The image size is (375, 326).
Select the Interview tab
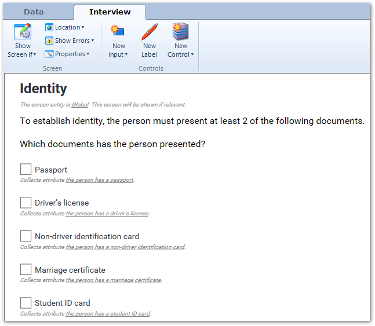(110, 12)
